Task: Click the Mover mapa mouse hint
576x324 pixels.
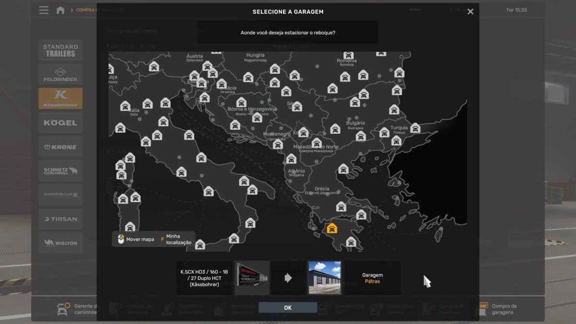Action: pos(136,239)
